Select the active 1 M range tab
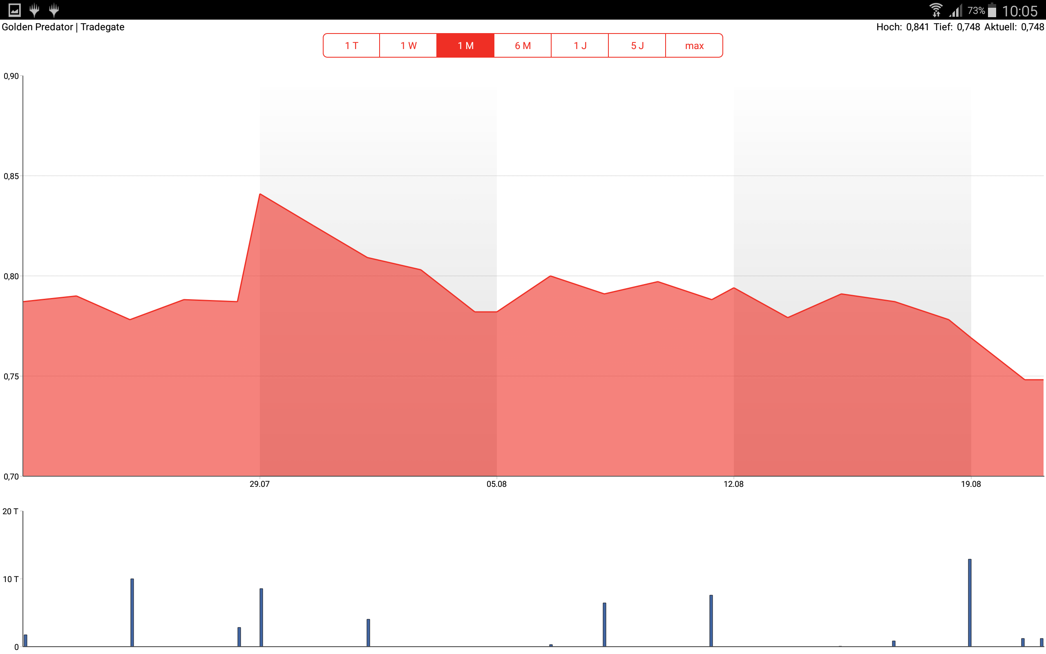Viewport: 1046px width, 654px height. pyautogui.click(x=465, y=45)
